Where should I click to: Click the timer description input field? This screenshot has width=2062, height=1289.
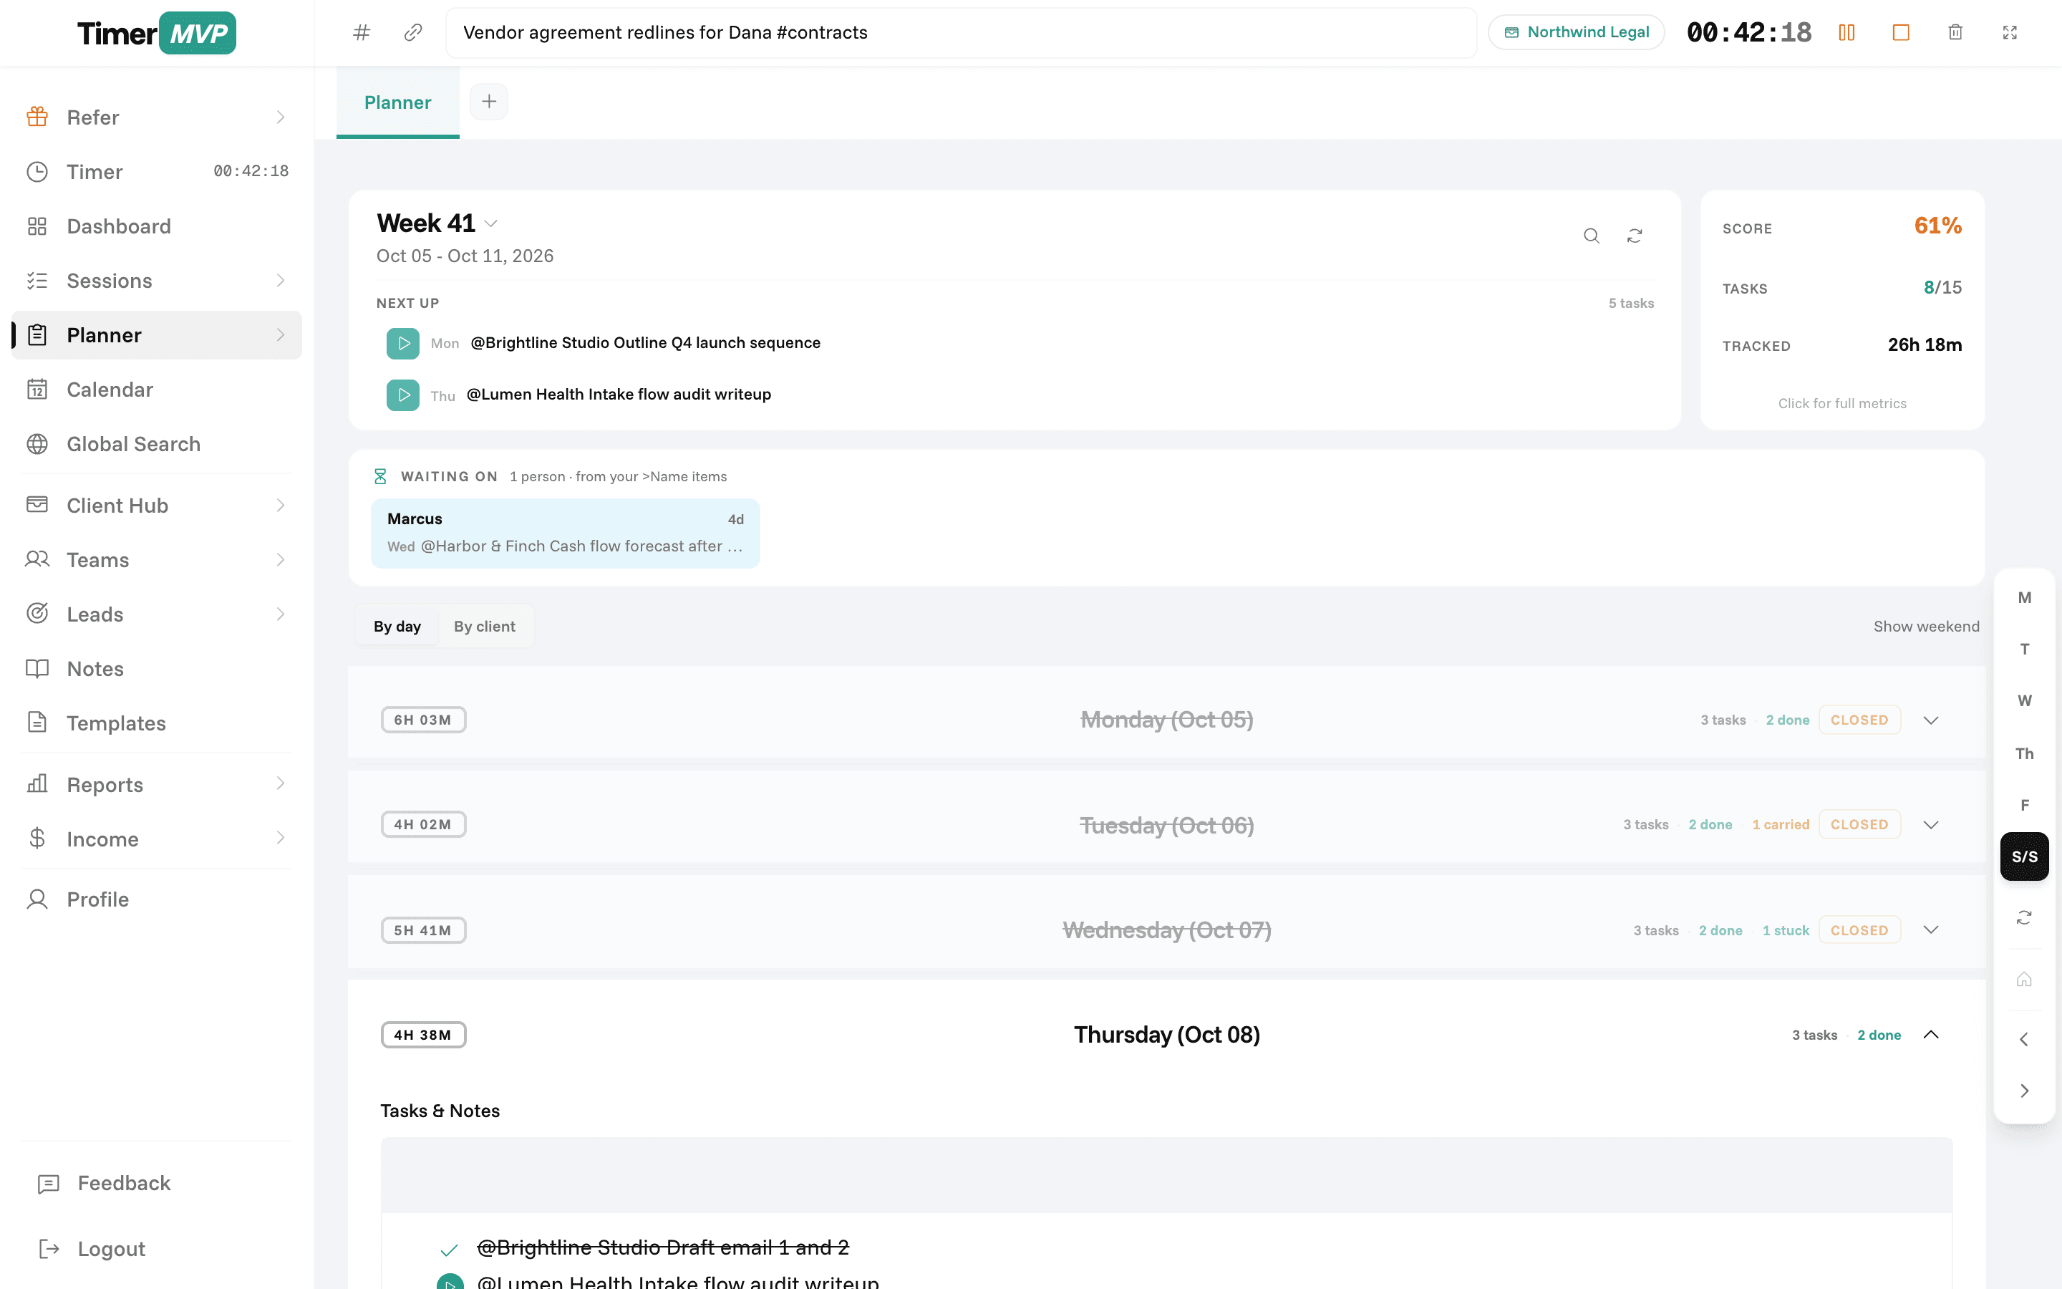[x=961, y=32]
